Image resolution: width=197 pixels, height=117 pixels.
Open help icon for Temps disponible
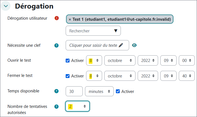[57, 91]
